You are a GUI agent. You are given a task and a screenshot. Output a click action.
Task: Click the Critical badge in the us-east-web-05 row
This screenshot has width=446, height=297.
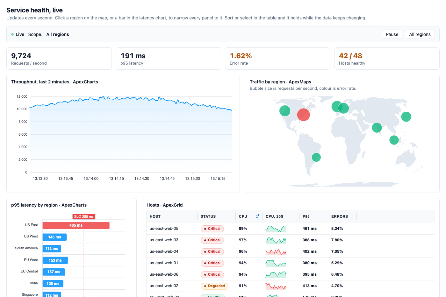pyautogui.click(x=212, y=229)
